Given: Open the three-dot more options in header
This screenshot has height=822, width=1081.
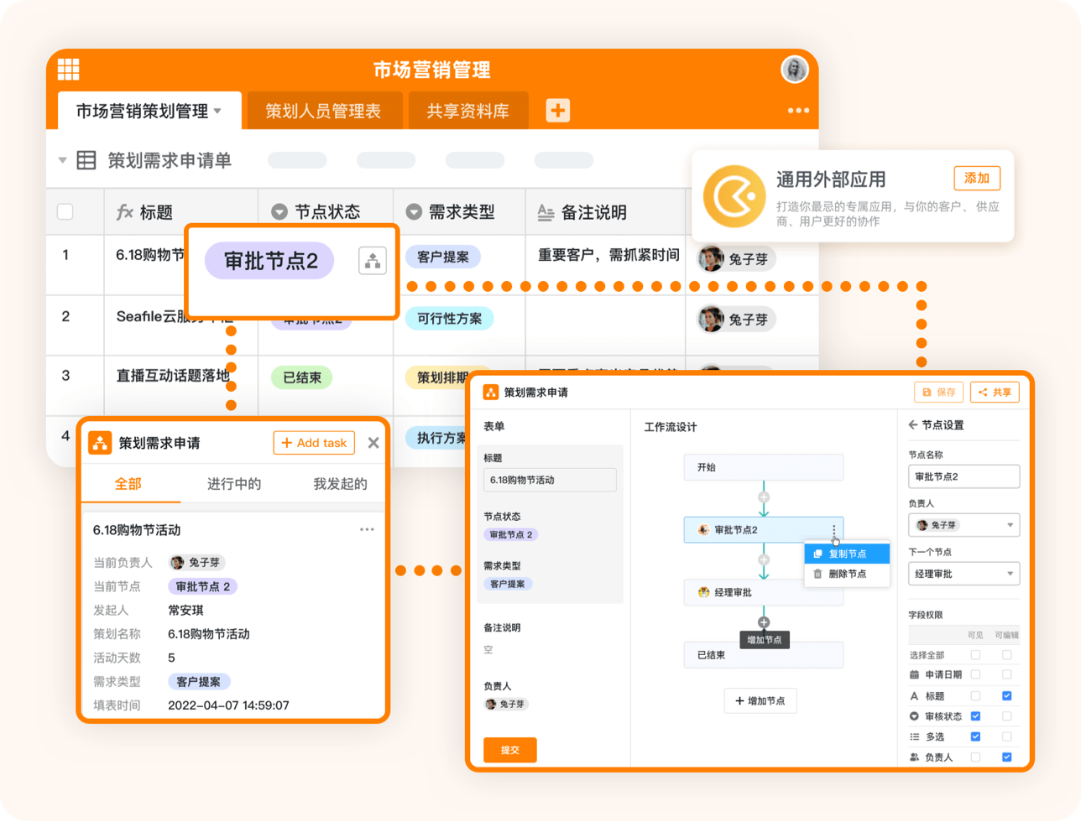Looking at the screenshot, I should click(x=797, y=111).
